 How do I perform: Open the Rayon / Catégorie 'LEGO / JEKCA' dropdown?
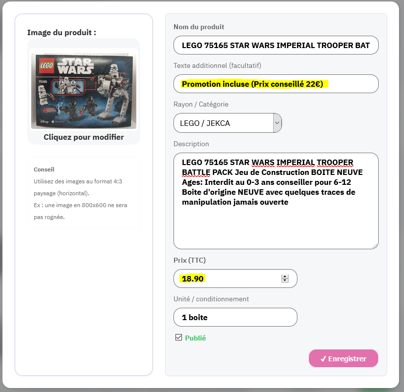228,123
